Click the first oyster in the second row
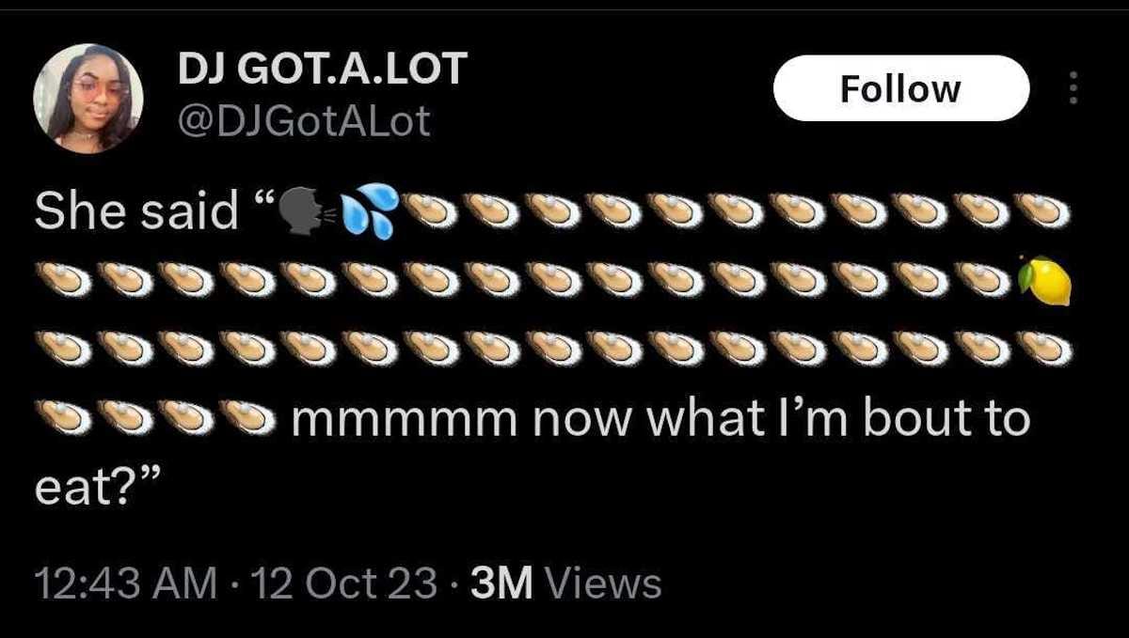 (x=64, y=280)
